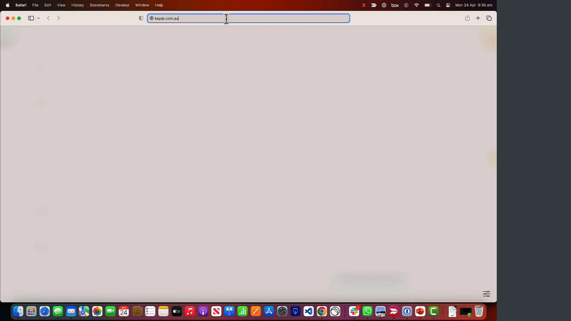Image resolution: width=571 pixels, height=321 pixels.
Task: Click the Wi-Fi status icon
Action: click(416, 5)
